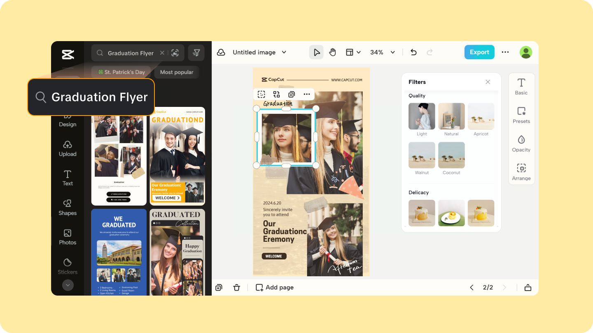Click the first icon in the floating image toolbar

tap(261, 94)
